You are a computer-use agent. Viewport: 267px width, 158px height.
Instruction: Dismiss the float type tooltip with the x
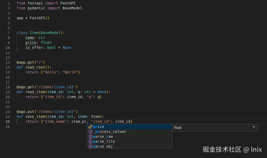coord(254,127)
